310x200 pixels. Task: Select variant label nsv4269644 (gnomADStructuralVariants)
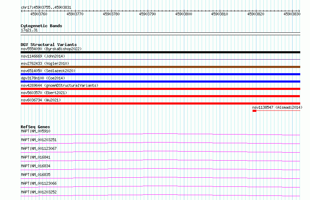(x=60, y=85)
